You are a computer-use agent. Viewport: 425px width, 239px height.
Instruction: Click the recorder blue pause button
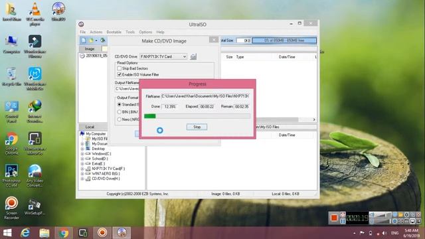tap(343, 221)
